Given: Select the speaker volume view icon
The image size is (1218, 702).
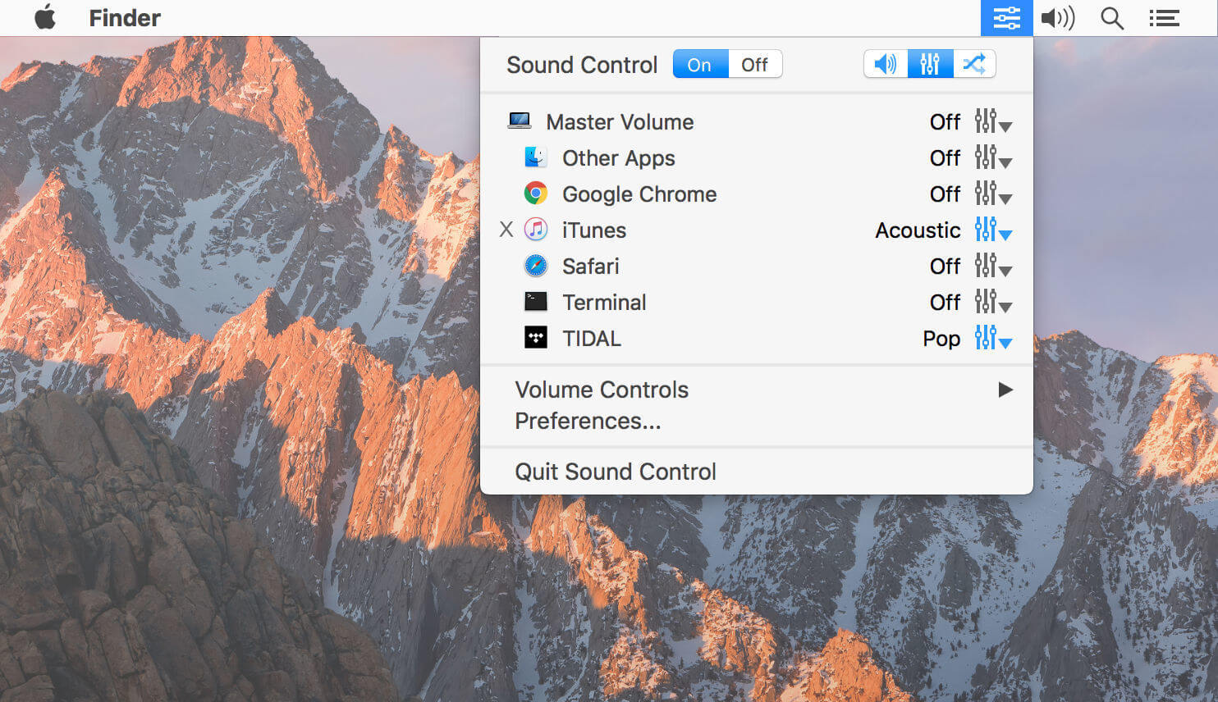Looking at the screenshot, I should [x=886, y=64].
